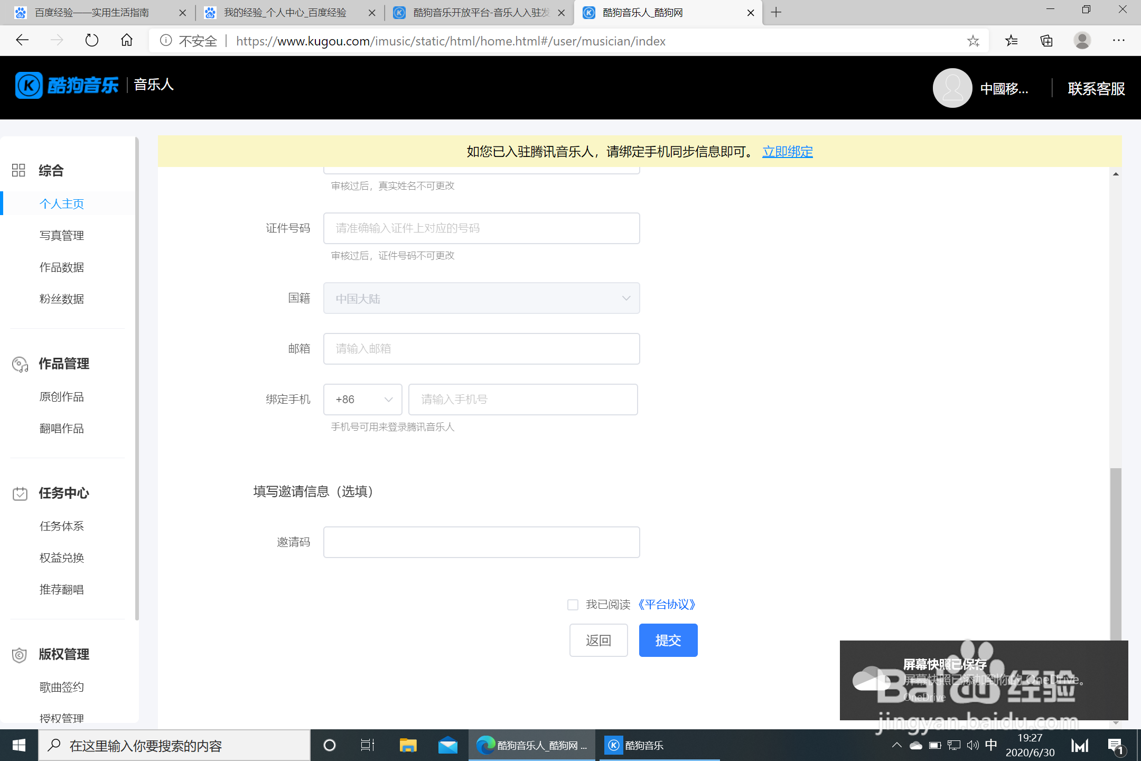Open browser Collections icon
This screenshot has height=761, width=1141.
click(1046, 41)
